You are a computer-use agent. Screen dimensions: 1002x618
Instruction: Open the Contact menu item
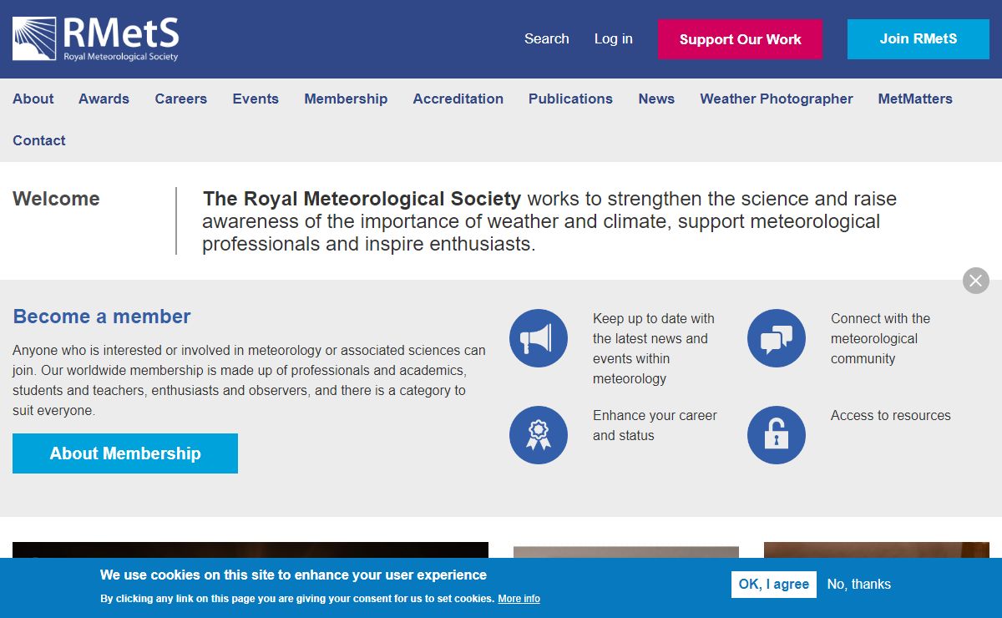coord(39,140)
